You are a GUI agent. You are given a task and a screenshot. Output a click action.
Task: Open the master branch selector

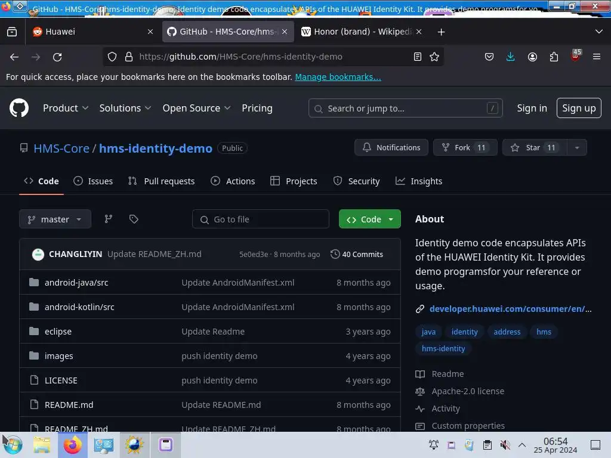pos(55,219)
